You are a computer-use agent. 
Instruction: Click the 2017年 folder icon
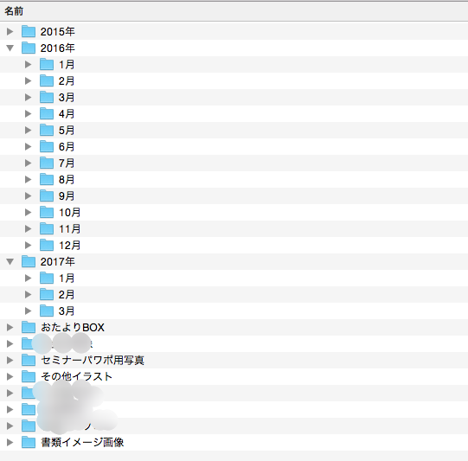click(x=29, y=261)
